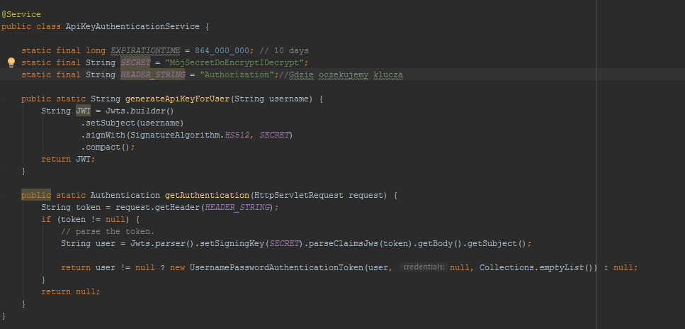The height and width of the screenshot is (329, 685).
Task: Click HEADER_STRING argument in getHeader
Action: tap(237, 207)
